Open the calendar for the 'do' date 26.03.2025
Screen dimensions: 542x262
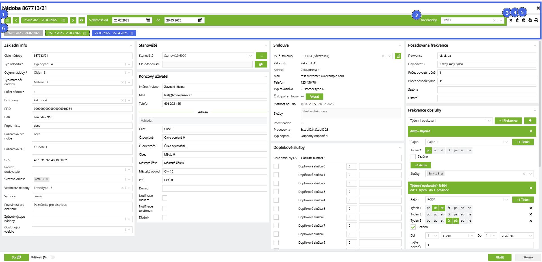200,20
